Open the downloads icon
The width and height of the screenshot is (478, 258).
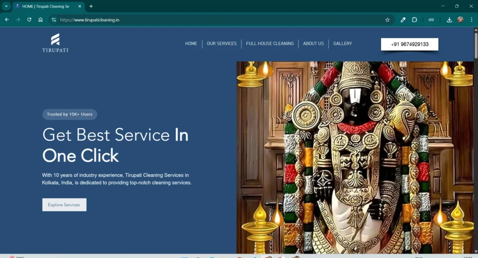450,20
